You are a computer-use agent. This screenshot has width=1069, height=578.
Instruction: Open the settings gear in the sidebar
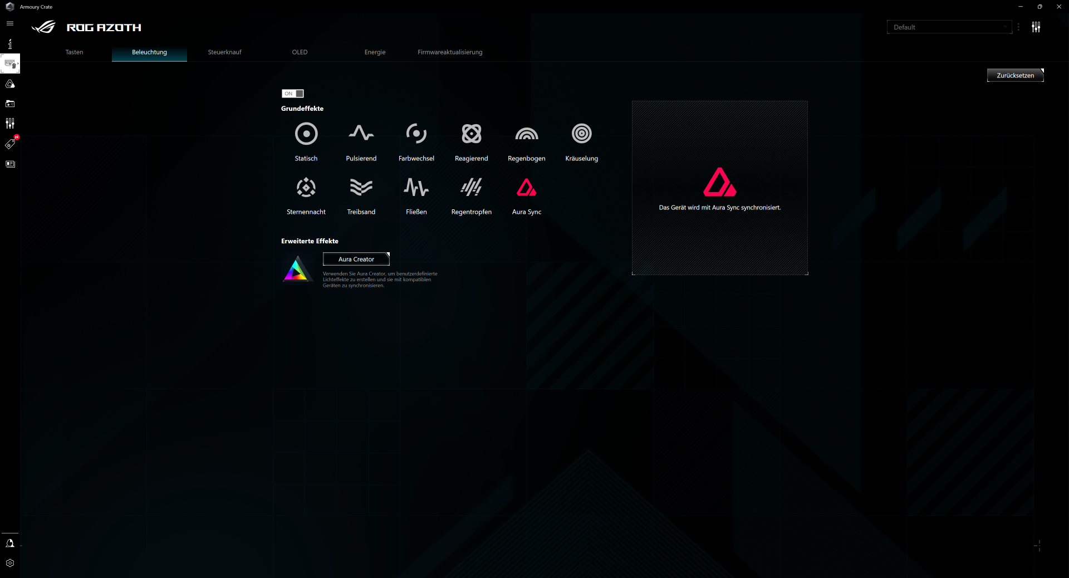click(x=10, y=563)
